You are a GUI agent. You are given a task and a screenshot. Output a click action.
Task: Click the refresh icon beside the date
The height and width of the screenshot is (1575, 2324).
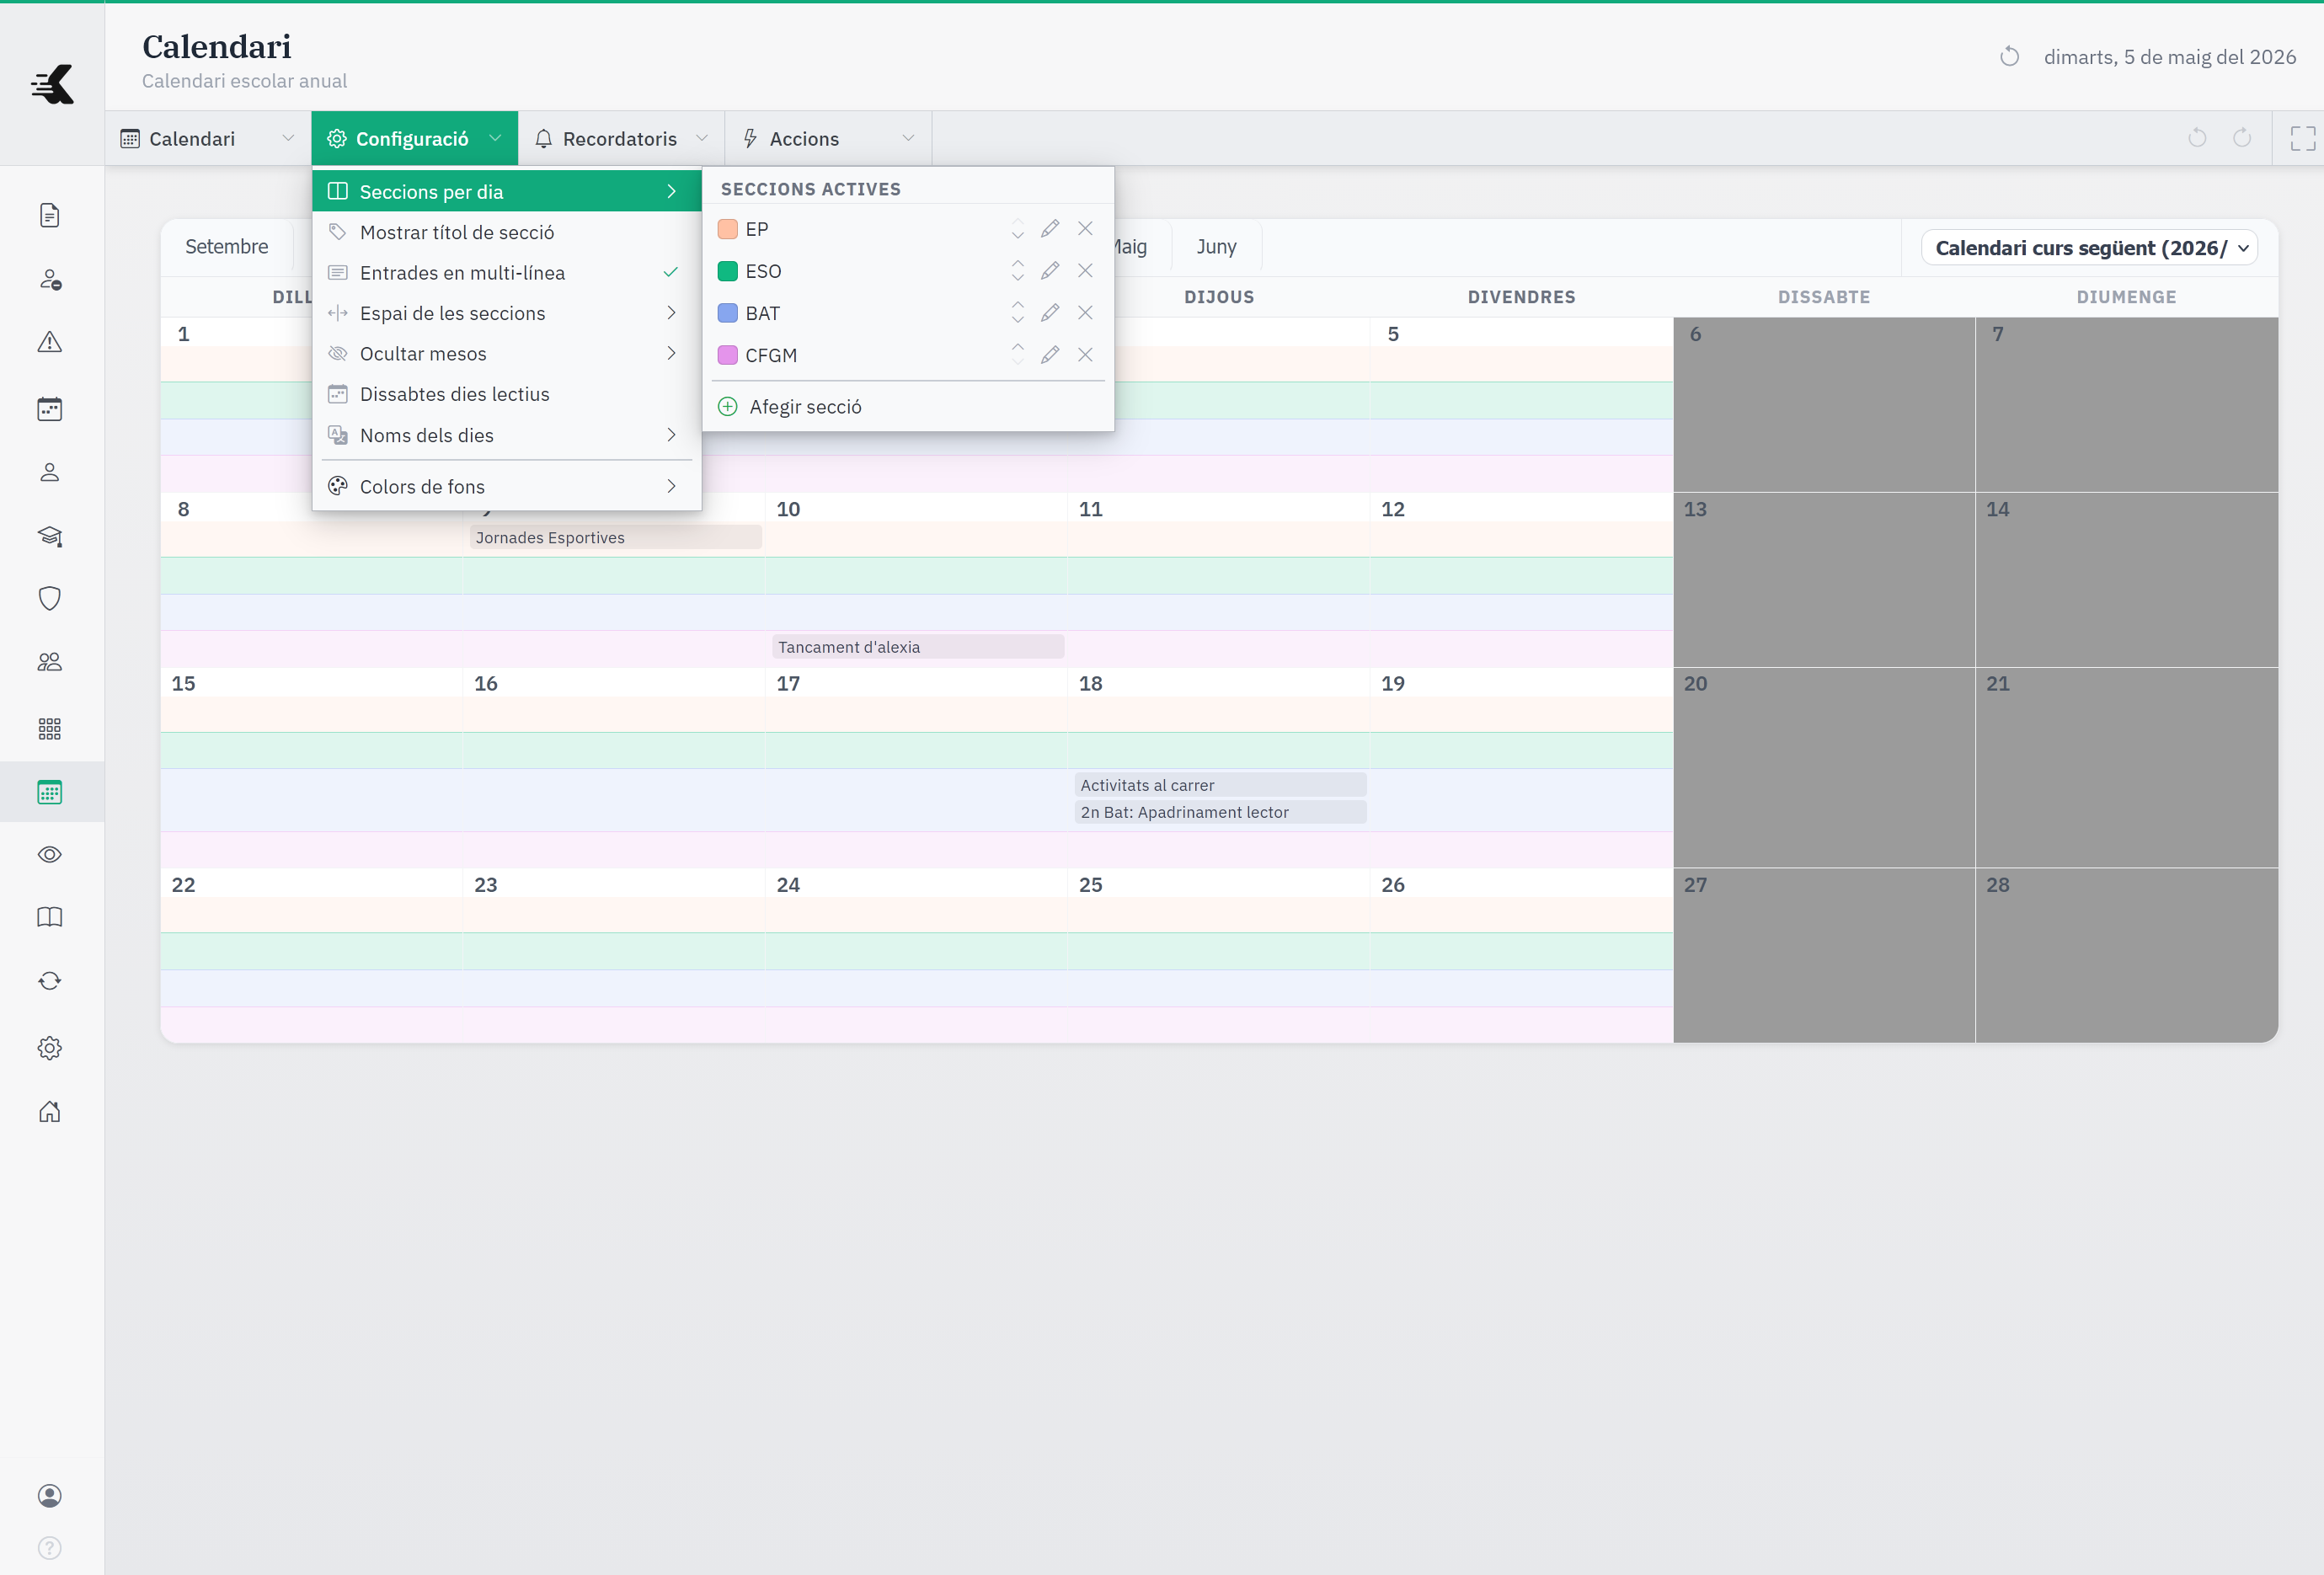click(2009, 57)
